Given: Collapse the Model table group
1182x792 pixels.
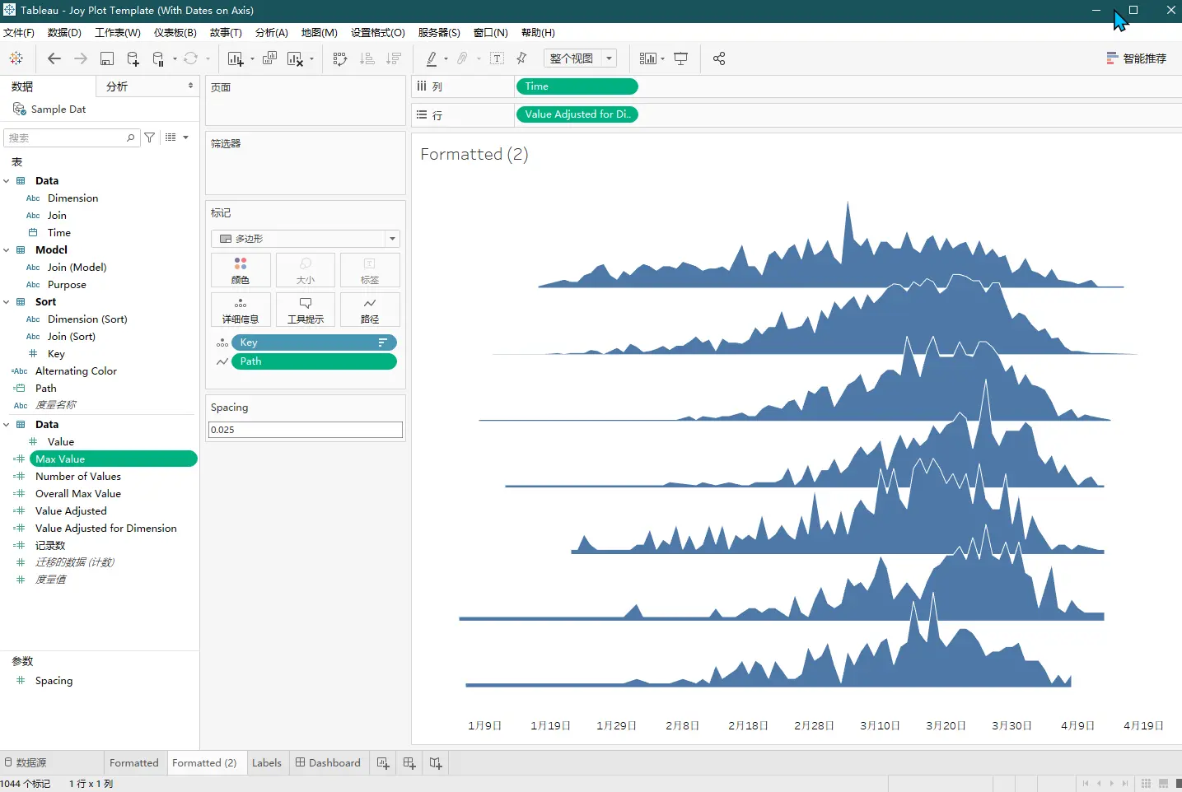Looking at the screenshot, I should coord(7,250).
